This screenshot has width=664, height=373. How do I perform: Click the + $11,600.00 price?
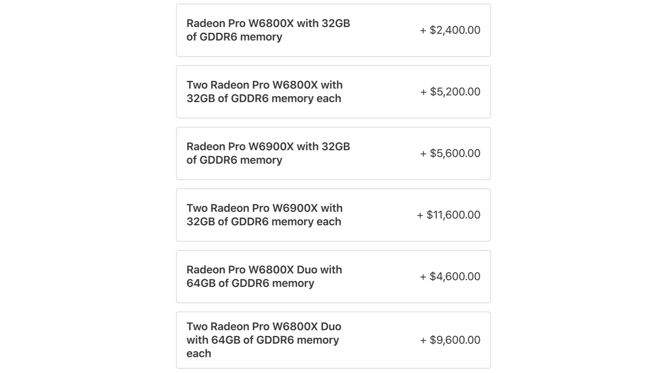[x=448, y=215]
